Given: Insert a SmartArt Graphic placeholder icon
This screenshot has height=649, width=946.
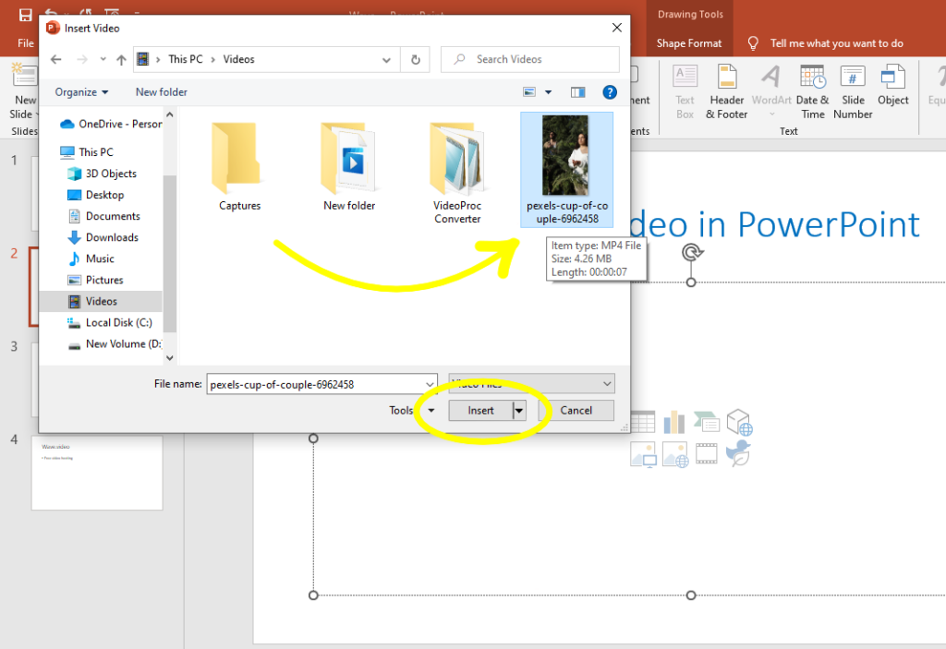Looking at the screenshot, I should click(x=708, y=422).
